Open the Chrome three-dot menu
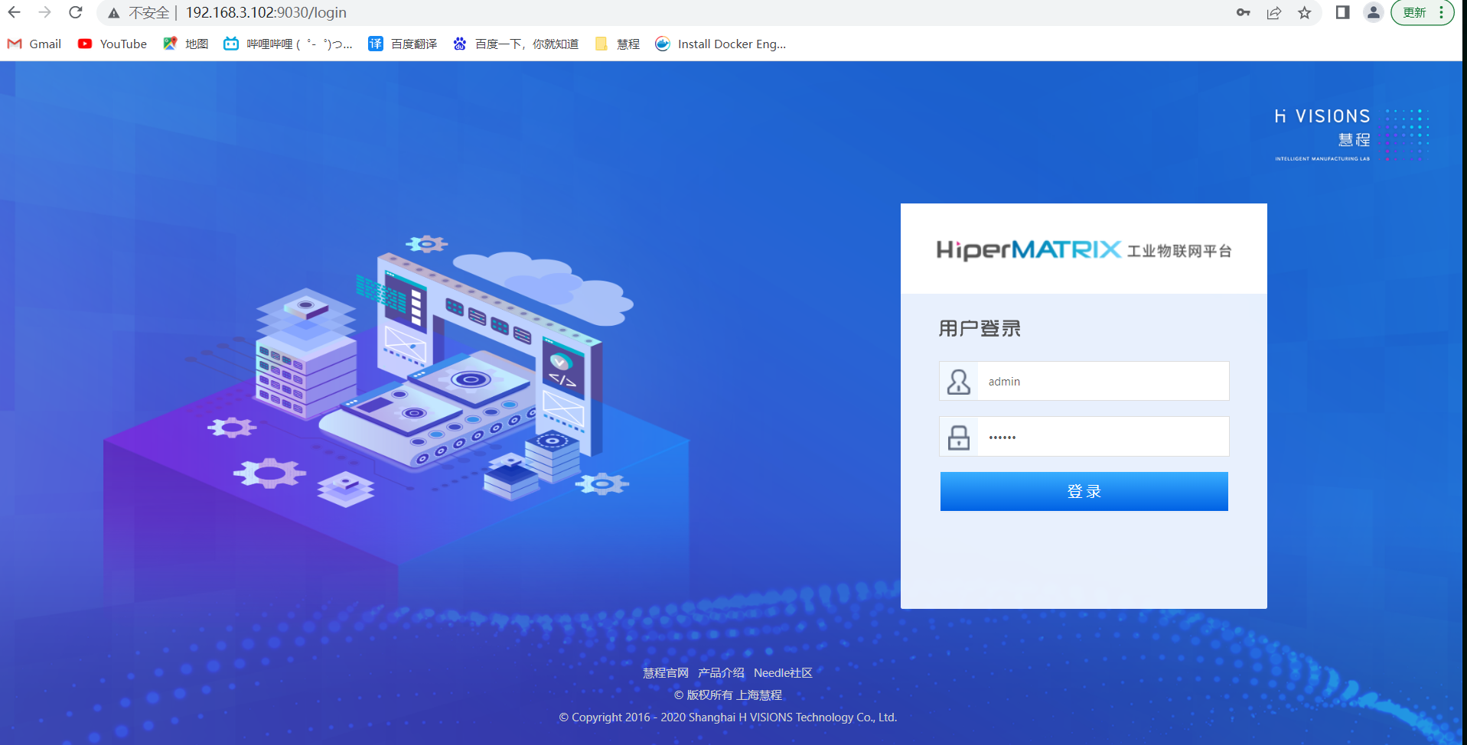Image resolution: width=1467 pixels, height=745 pixels. (1442, 12)
